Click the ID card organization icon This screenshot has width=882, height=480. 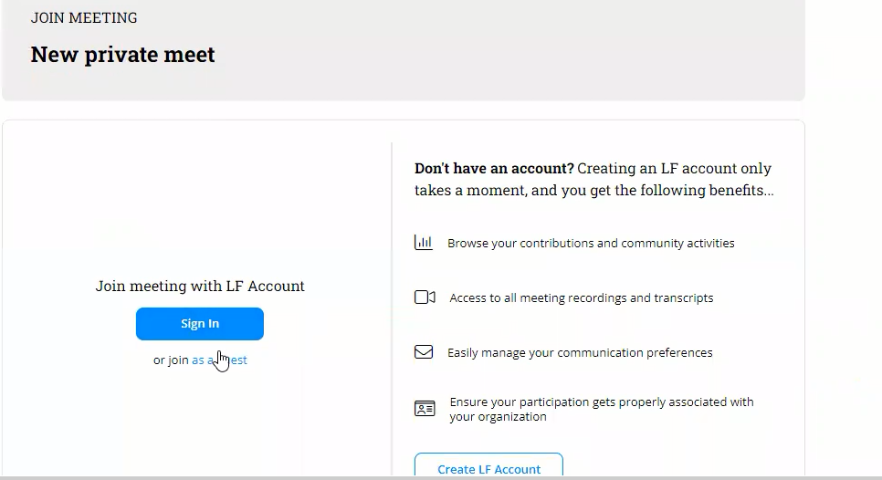(x=425, y=409)
